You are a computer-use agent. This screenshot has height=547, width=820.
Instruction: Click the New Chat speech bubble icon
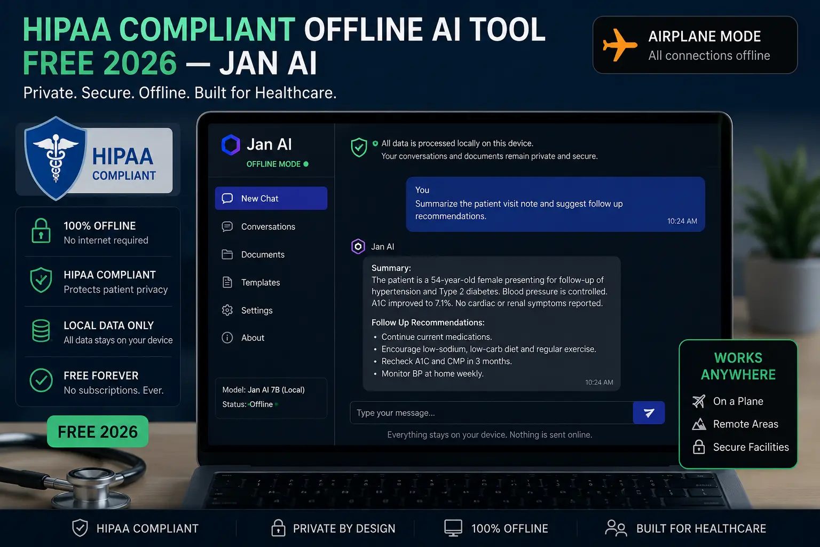(x=227, y=198)
